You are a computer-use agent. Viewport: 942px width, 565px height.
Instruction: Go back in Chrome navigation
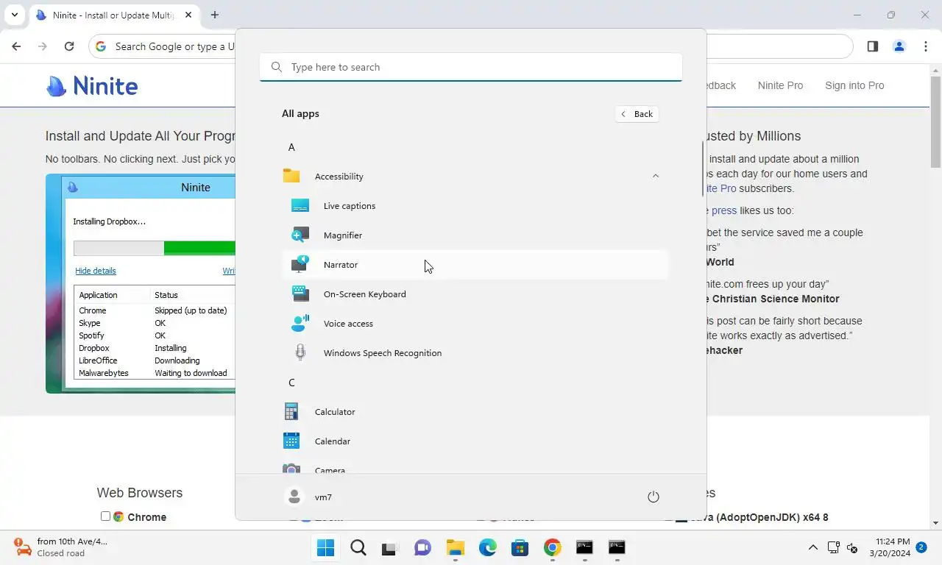(x=16, y=46)
